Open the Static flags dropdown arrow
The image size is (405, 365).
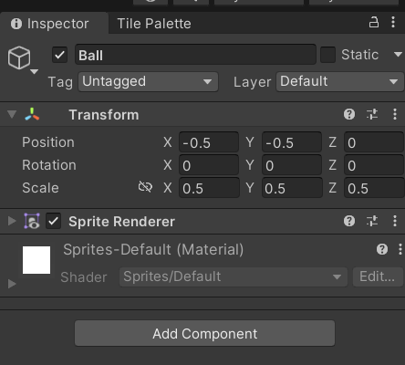(398, 55)
